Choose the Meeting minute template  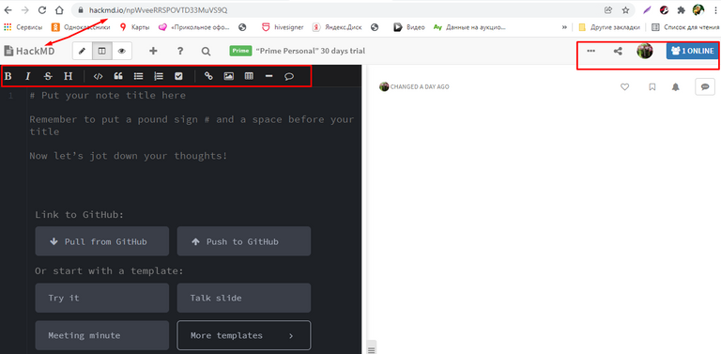pos(102,335)
